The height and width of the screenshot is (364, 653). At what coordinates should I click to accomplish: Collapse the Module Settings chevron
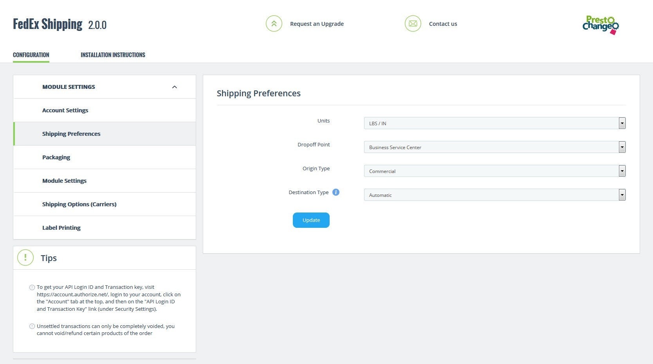click(175, 87)
